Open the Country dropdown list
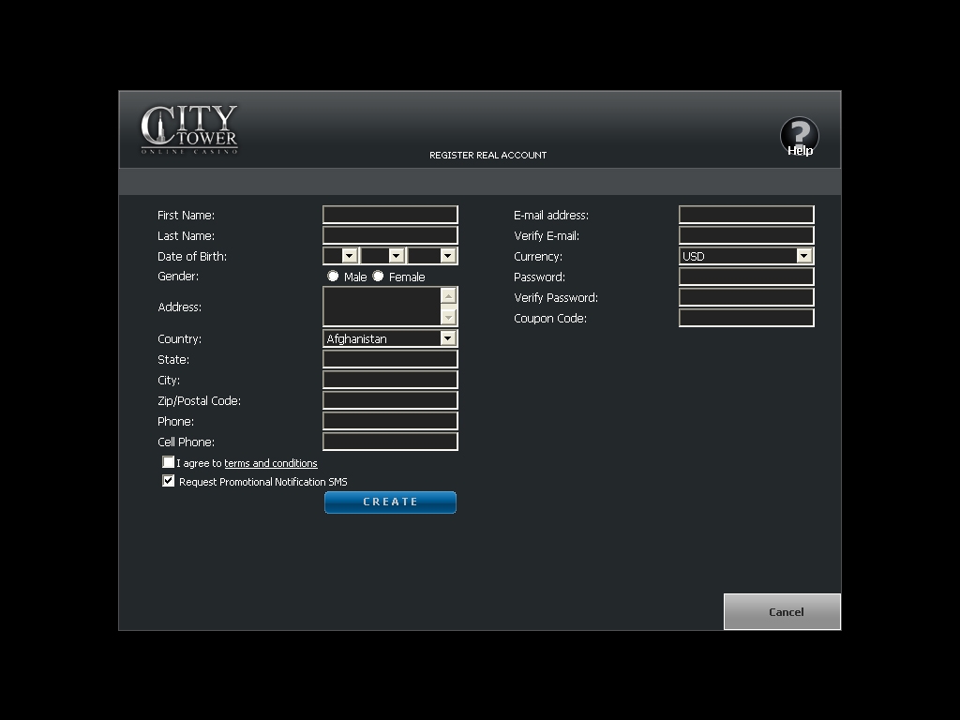 click(x=447, y=338)
